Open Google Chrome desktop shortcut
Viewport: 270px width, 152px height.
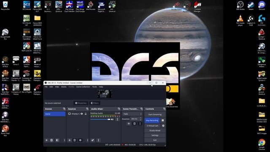(262, 144)
